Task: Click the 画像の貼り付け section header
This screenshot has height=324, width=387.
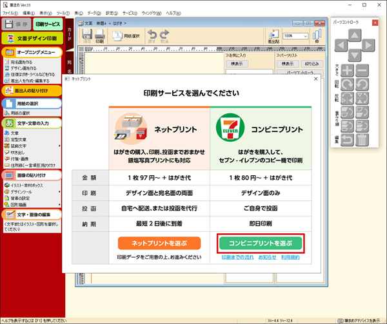Action: pyautogui.click(x=32, y=175)
